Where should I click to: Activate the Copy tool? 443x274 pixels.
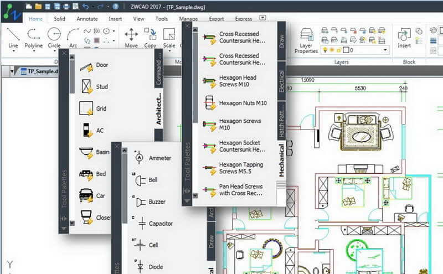click(150, 37)
